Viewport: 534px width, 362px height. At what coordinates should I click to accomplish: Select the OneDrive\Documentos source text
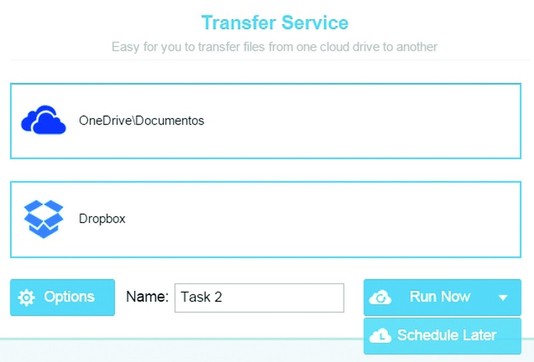(x=142, y=121)
